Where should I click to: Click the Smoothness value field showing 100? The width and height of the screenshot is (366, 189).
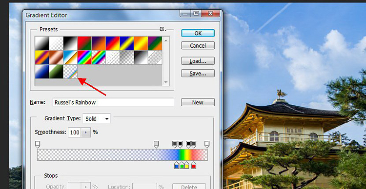click(75, 132)
